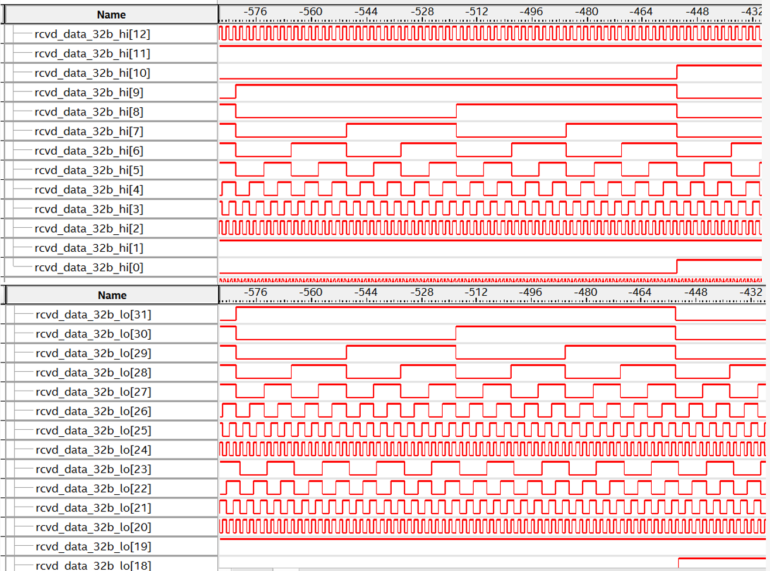Click -448 on the lower time ruler
The height and width of the screenshot is (571, 770).
coord(696,292)
